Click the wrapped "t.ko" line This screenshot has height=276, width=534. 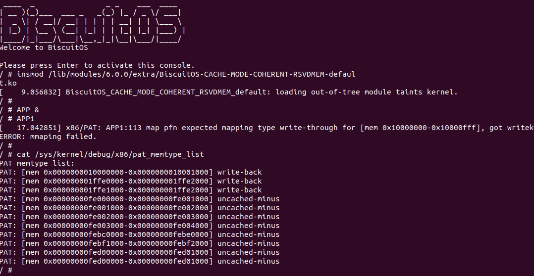tap(8, 83)
